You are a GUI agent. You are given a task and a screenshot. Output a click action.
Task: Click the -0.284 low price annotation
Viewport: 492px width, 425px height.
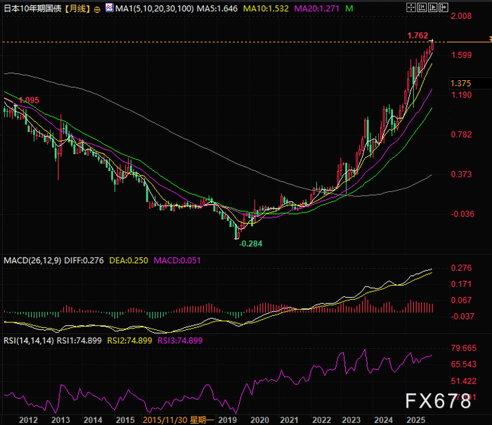(250, 243)
